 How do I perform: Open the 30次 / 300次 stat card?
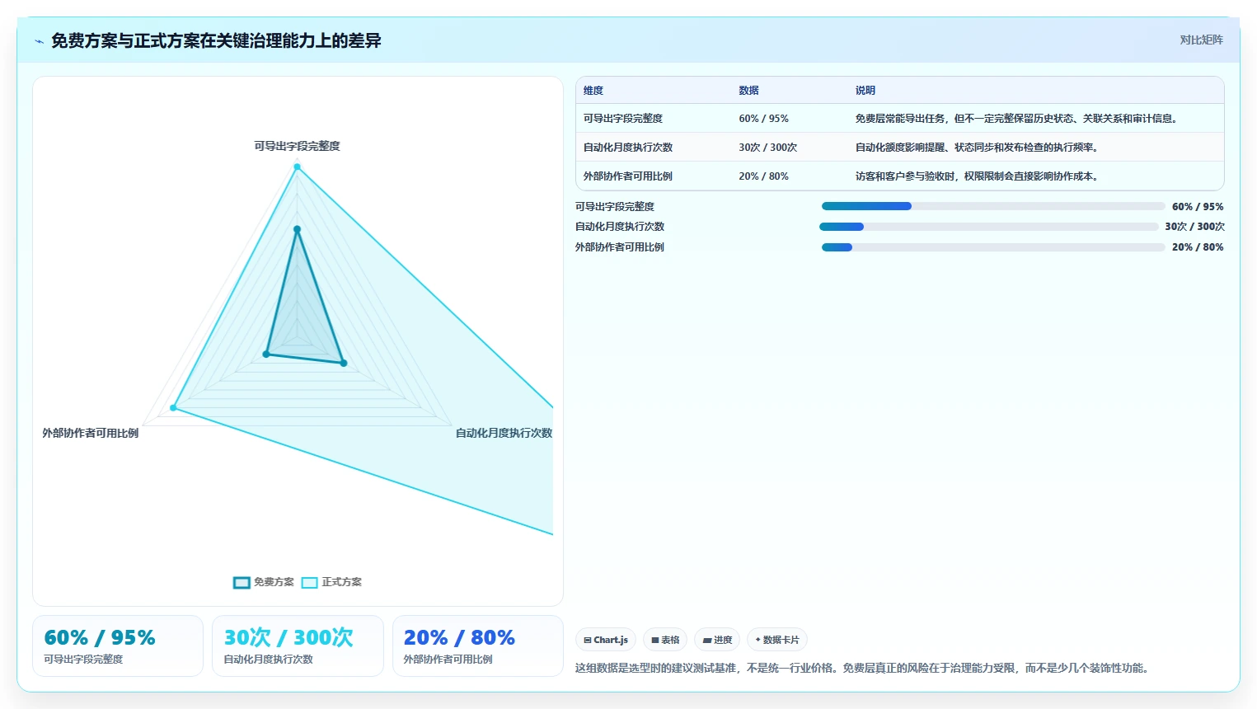[298, 646]
